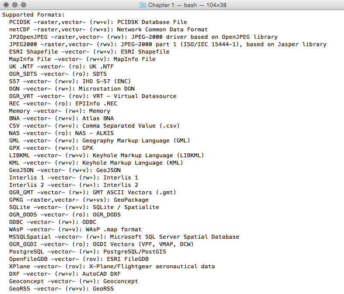Click the 'UK .NTF' format line
The width and height of the screenshot is (344, 294).
click(61, 67)
